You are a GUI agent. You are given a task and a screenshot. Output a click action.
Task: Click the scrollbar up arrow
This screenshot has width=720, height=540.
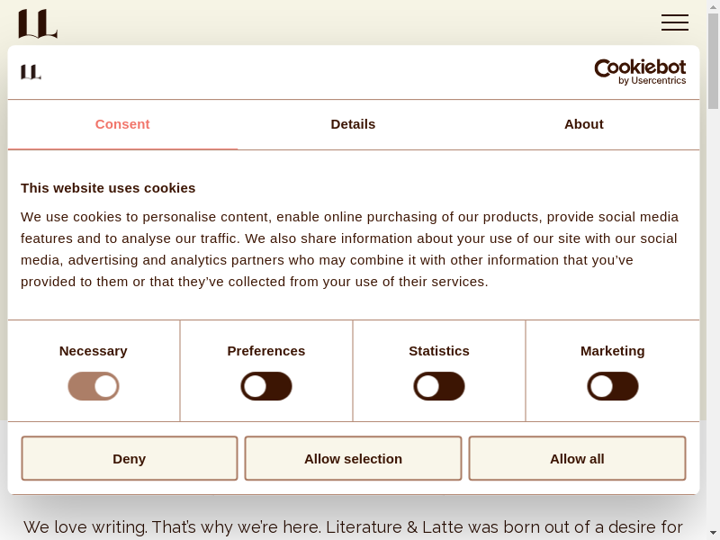tap(713, 6)
